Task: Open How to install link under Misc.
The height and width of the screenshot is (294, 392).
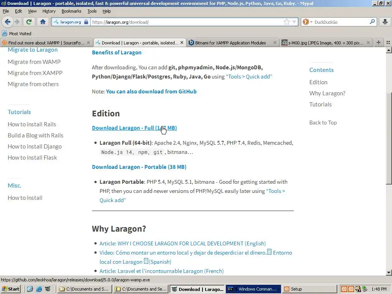Action: 25,198
